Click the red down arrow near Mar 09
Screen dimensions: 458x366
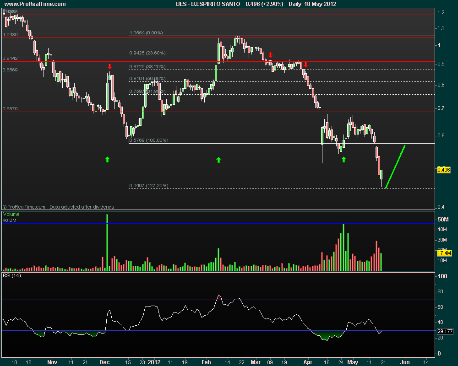tap(271, 55)
